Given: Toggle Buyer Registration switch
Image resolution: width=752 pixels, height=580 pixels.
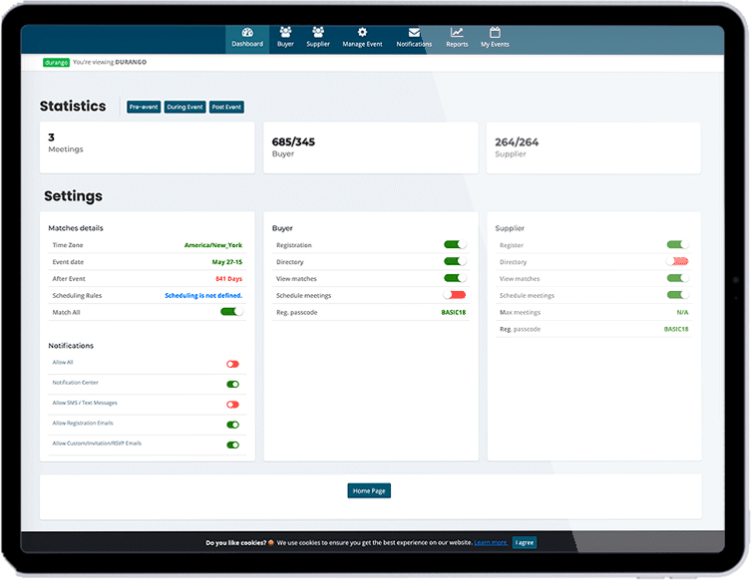Looking at the screenshot, I should pyautogui.click(x=455, y=244).
